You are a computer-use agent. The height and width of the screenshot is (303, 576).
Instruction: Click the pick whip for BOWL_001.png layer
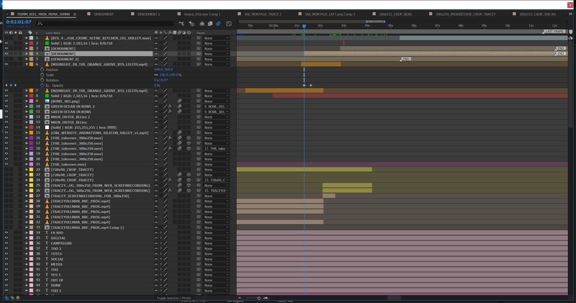(x=199, y=101)
